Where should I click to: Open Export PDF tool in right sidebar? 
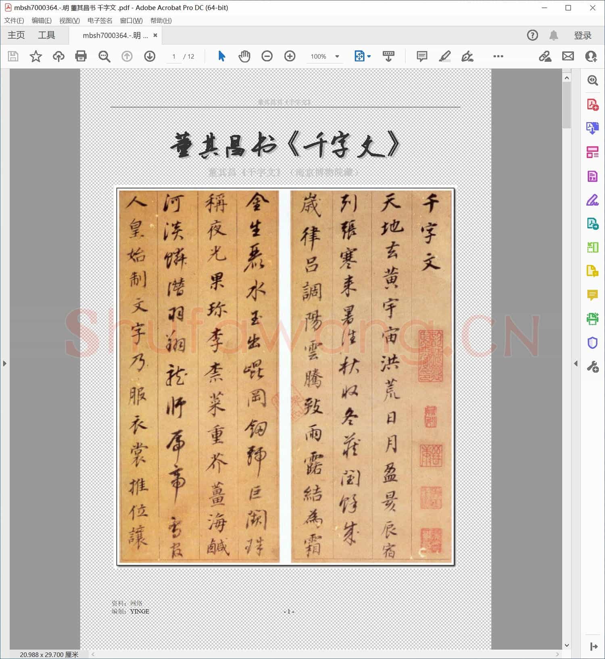[x=592, y=128]
